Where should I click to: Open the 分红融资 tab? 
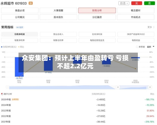[97, 17]
